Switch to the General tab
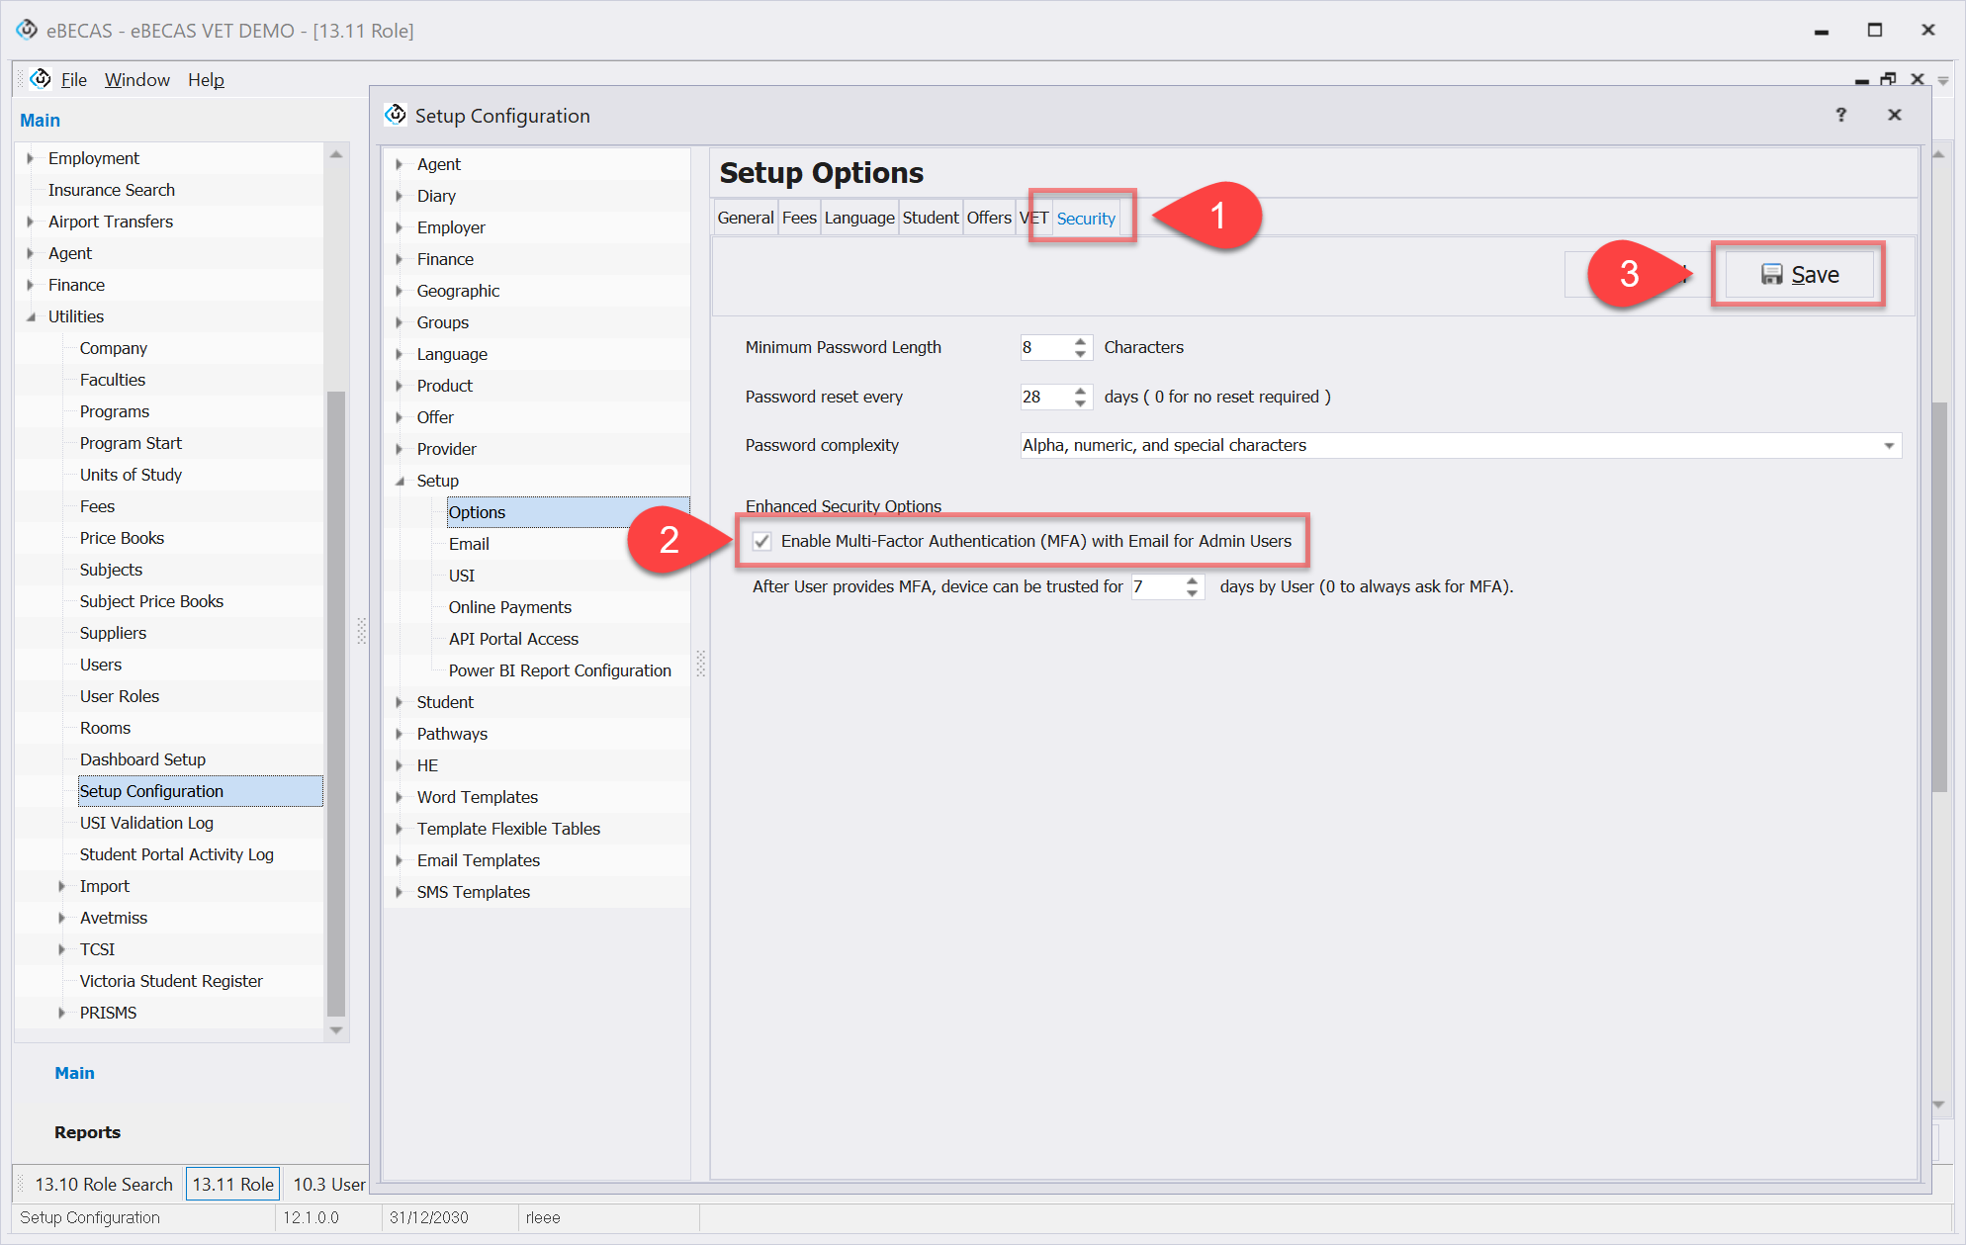Image resolution: width=1966 pixels, height=1245 pixels. [x=745, y=218]
